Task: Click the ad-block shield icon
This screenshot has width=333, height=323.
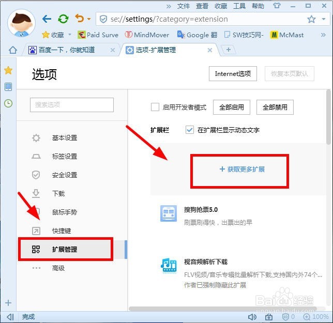Action: [x=285, y=317]
